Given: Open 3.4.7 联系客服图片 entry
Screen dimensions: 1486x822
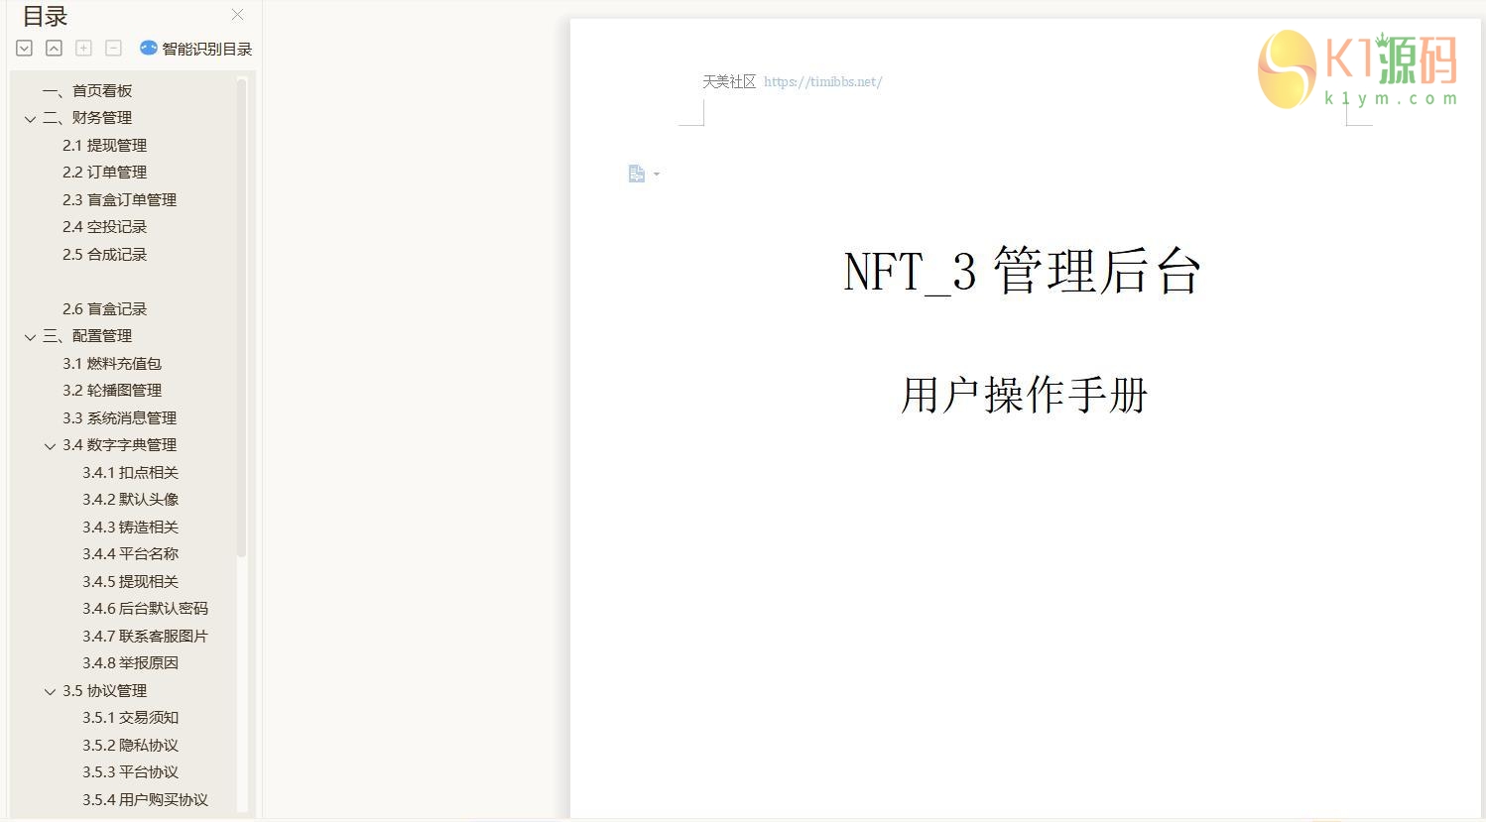Looking at the screenshot, I should tap(145, 637).
